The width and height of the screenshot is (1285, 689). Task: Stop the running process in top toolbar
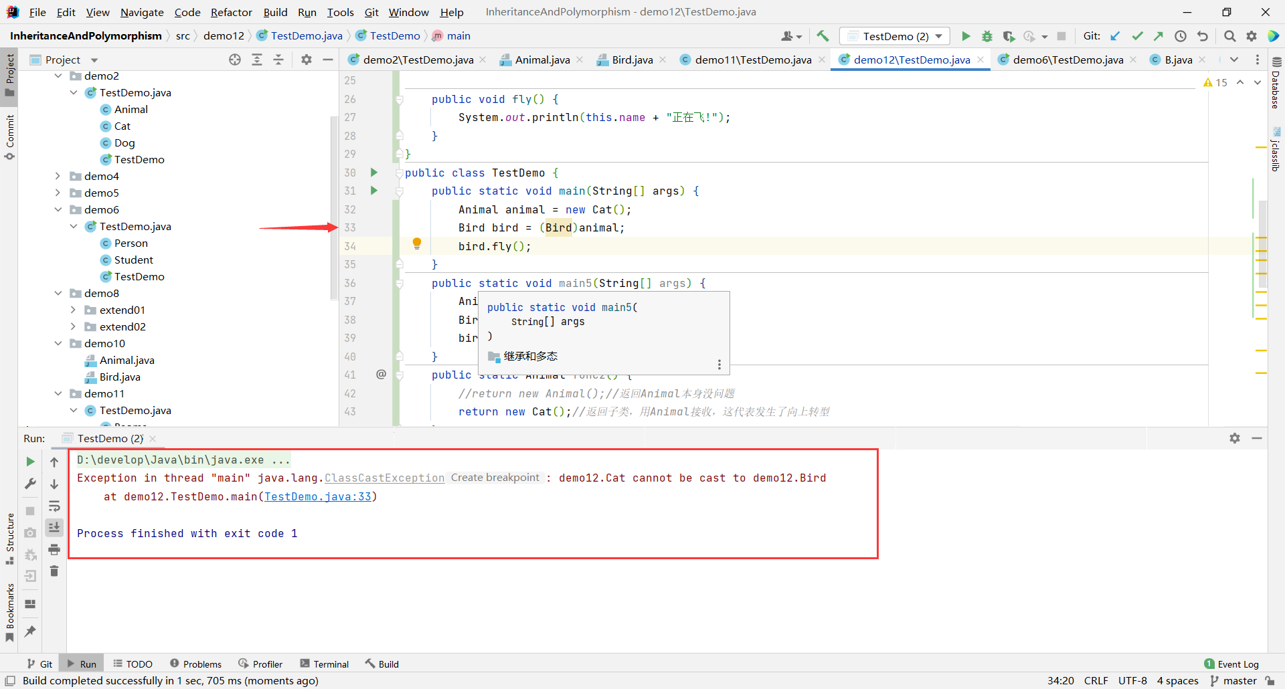click(1061, 36)
